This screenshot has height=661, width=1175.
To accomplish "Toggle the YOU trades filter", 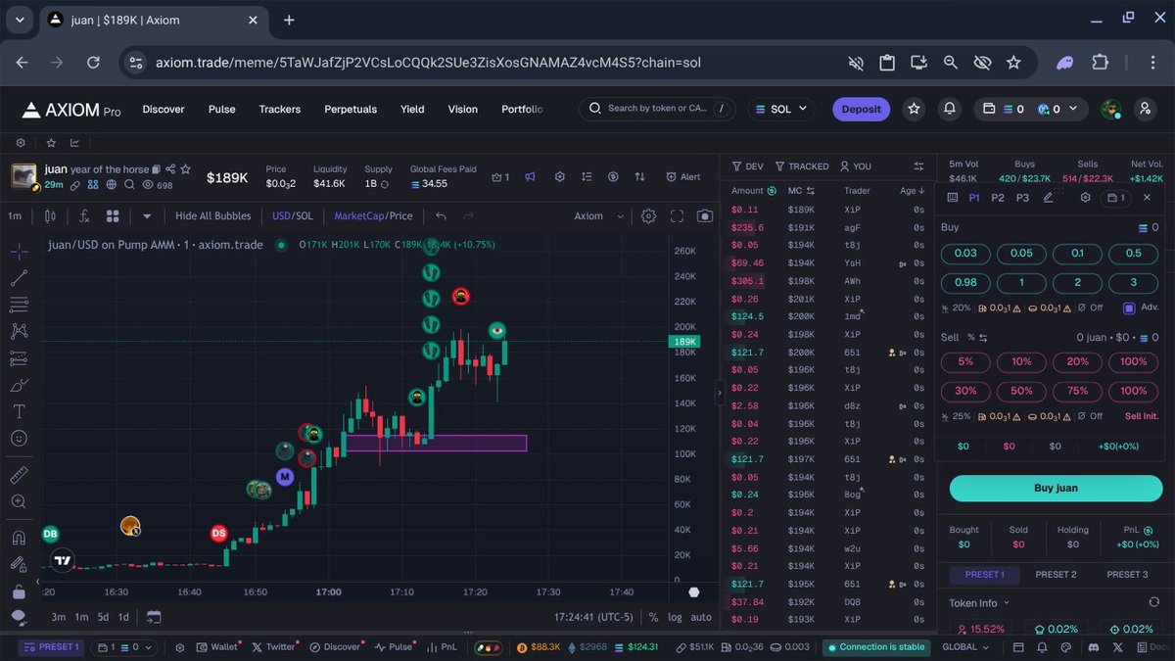I will [x=855, y=166].
